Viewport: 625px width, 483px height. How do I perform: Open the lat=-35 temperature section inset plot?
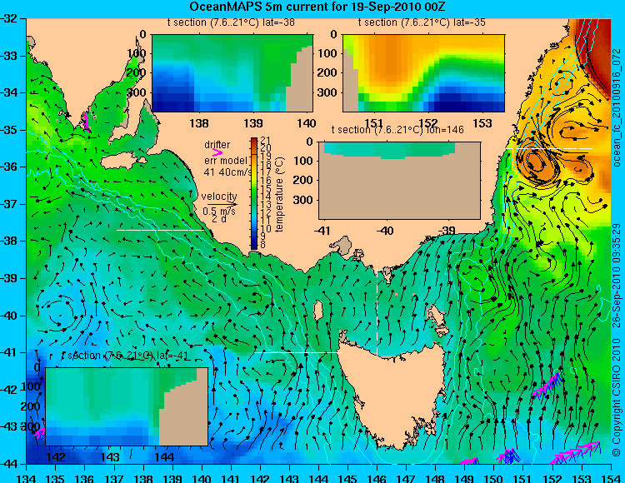click(423, 73)
